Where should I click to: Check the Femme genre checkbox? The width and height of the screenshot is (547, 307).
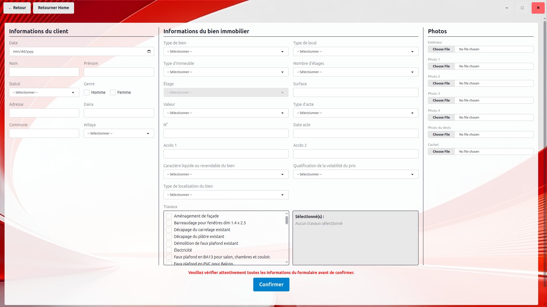(113, 92)
